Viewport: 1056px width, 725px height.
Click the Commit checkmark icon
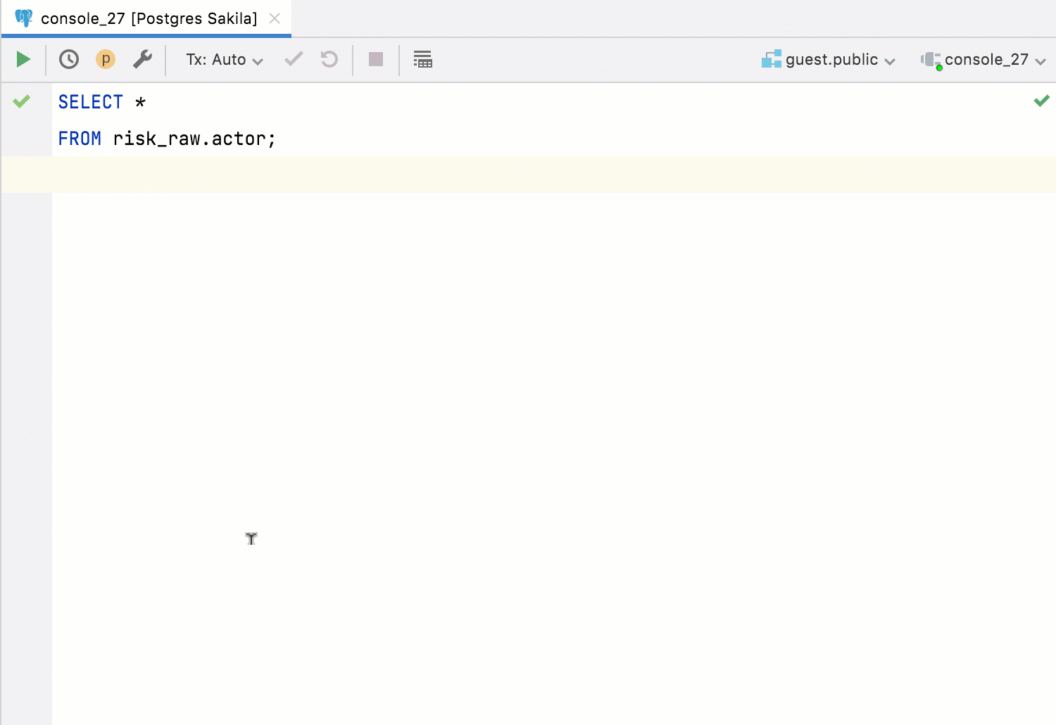coord(294,59)
